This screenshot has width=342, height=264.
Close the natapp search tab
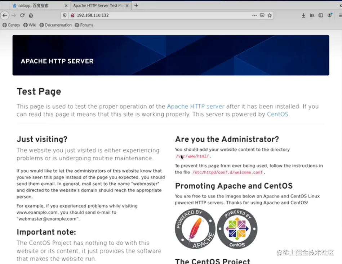click(x=66, y=6)
